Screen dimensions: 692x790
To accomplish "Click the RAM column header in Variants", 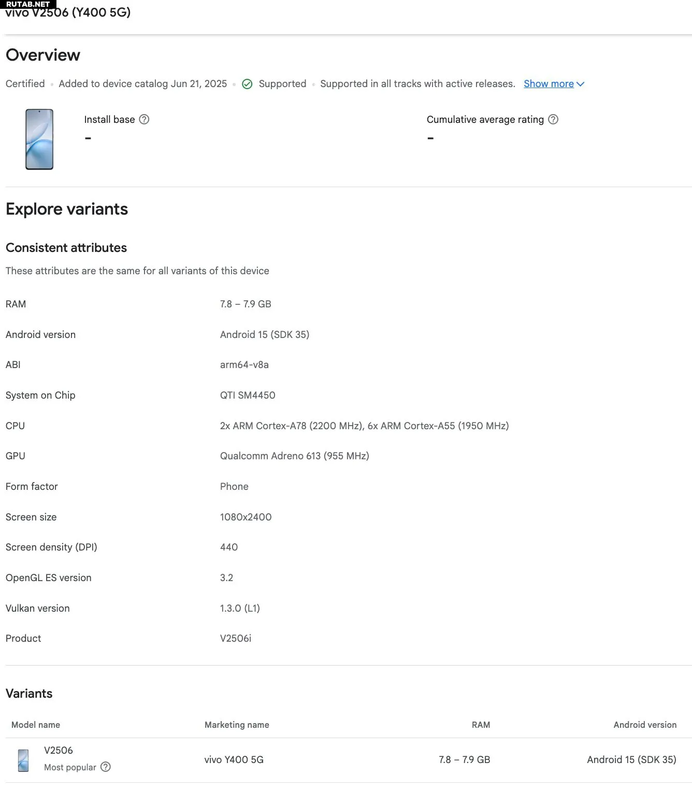I will pos(481,724).
